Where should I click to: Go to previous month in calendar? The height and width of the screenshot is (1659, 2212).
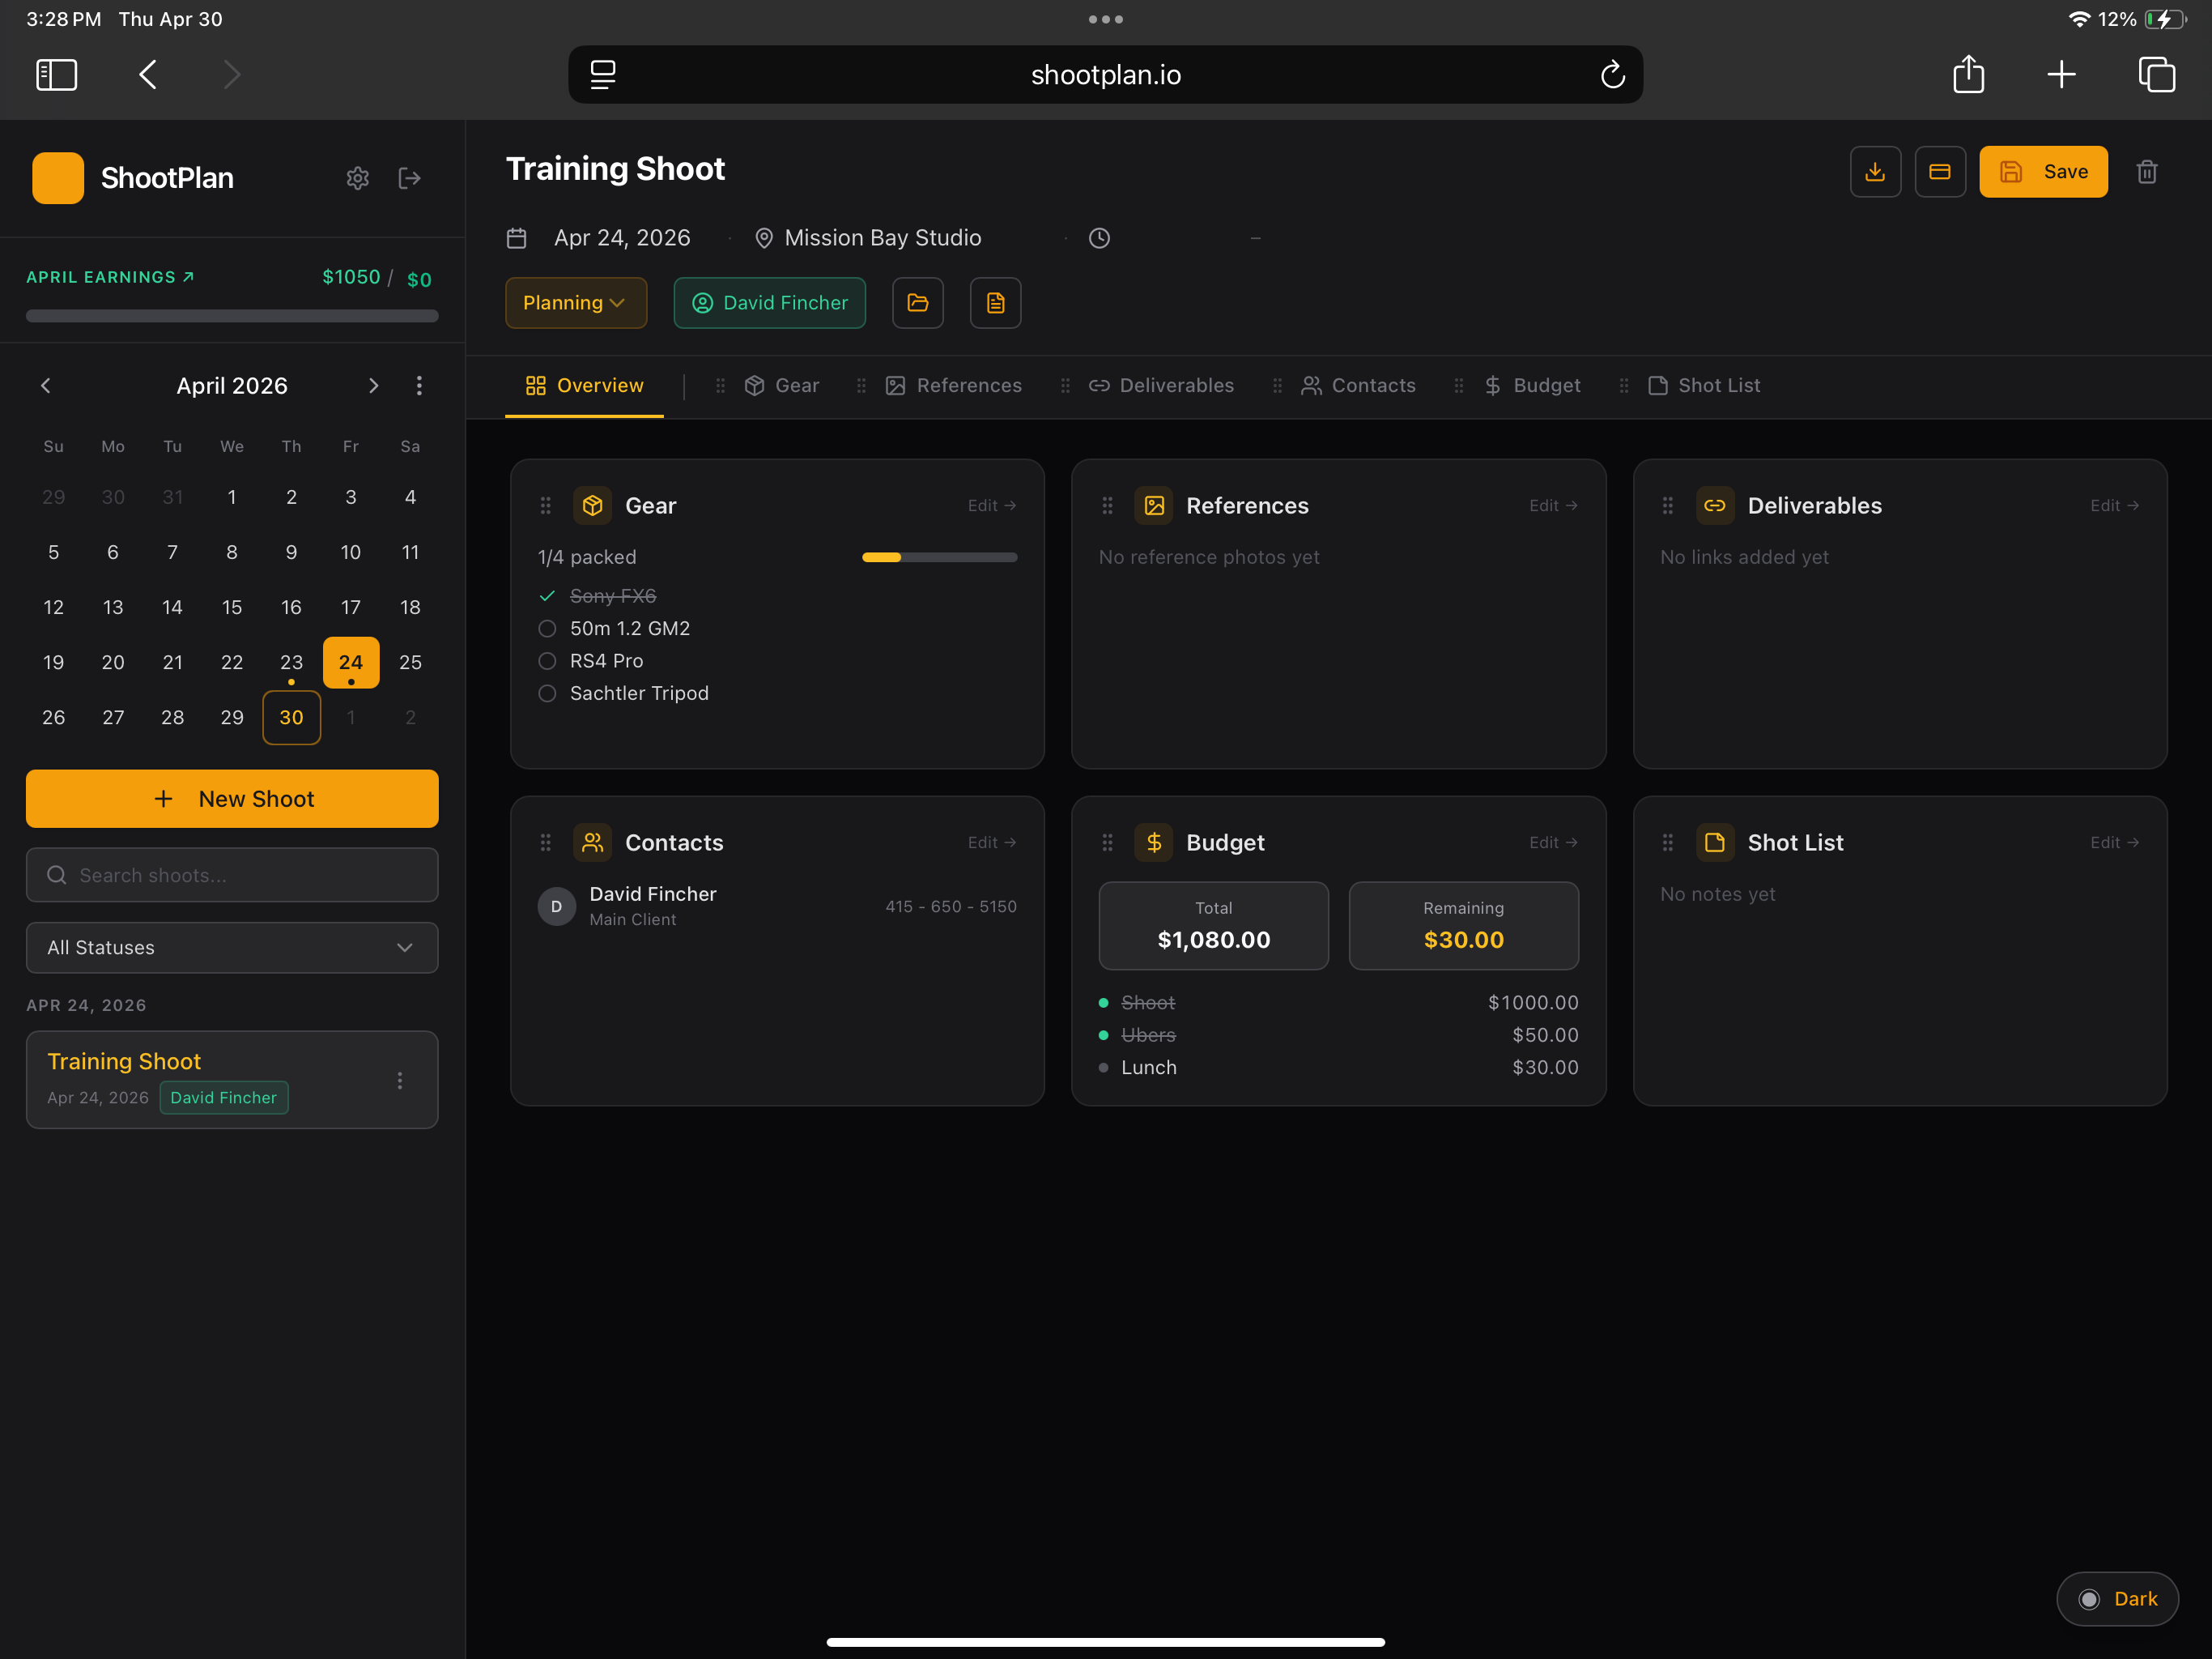click(x=46, y=386)
